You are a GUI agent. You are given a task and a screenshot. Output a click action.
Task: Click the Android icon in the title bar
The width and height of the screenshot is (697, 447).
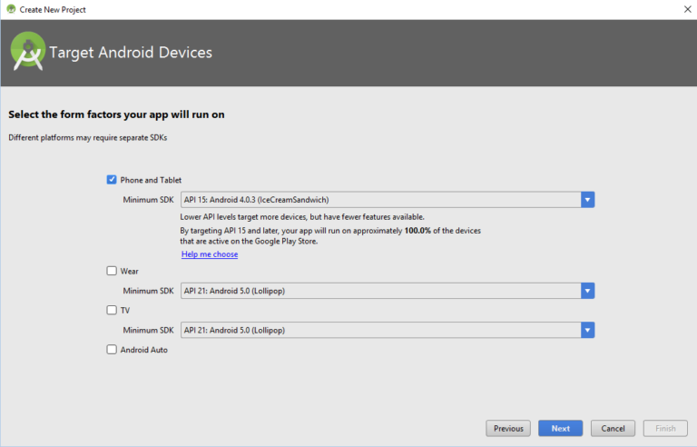pyautogui.click(x=10, y=8)
